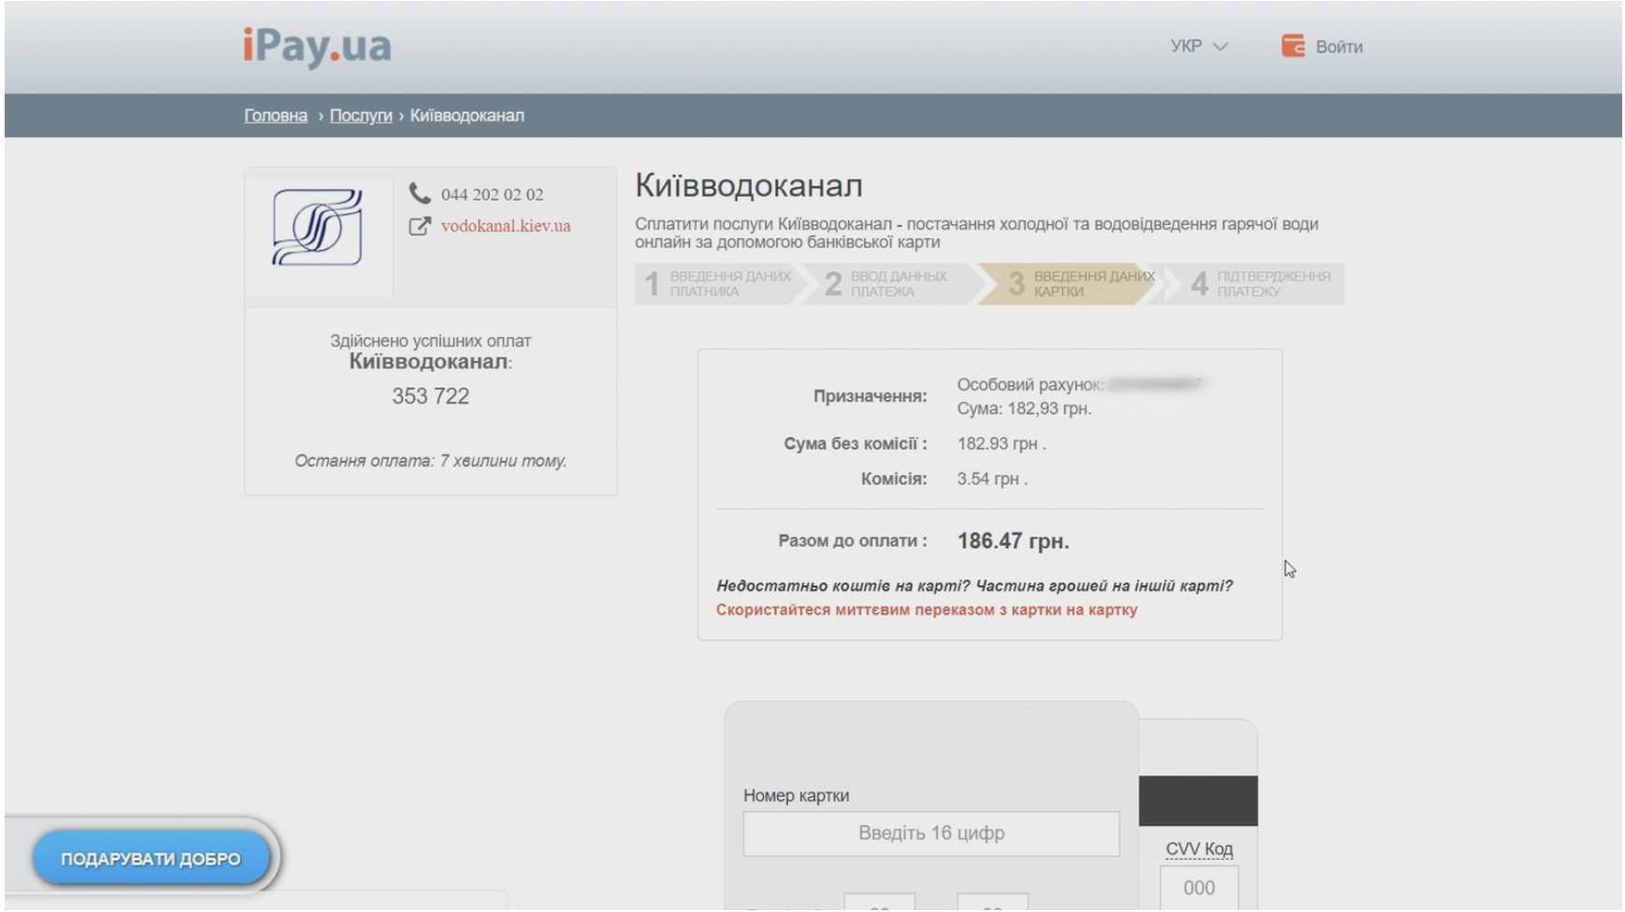
Task: Click the external link icon beside vodokanal.kiev.ua
Action: tap(420, 226)
